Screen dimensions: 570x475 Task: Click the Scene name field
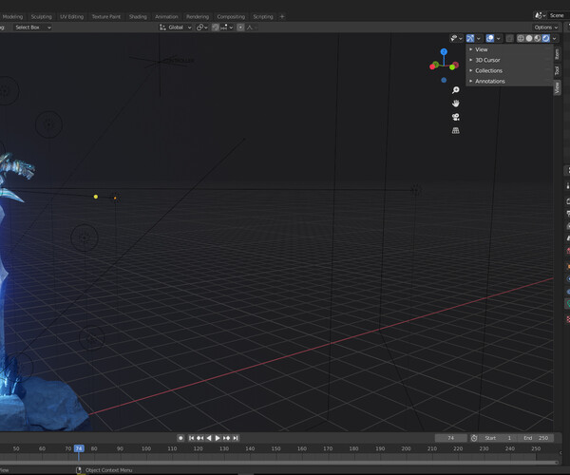pos(558,15)
